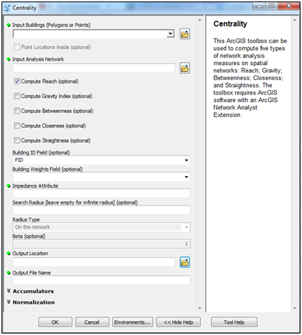The image size is (302, 335).
Task: Toggle Compute Reach checkbox
Action: click(17, 81)
